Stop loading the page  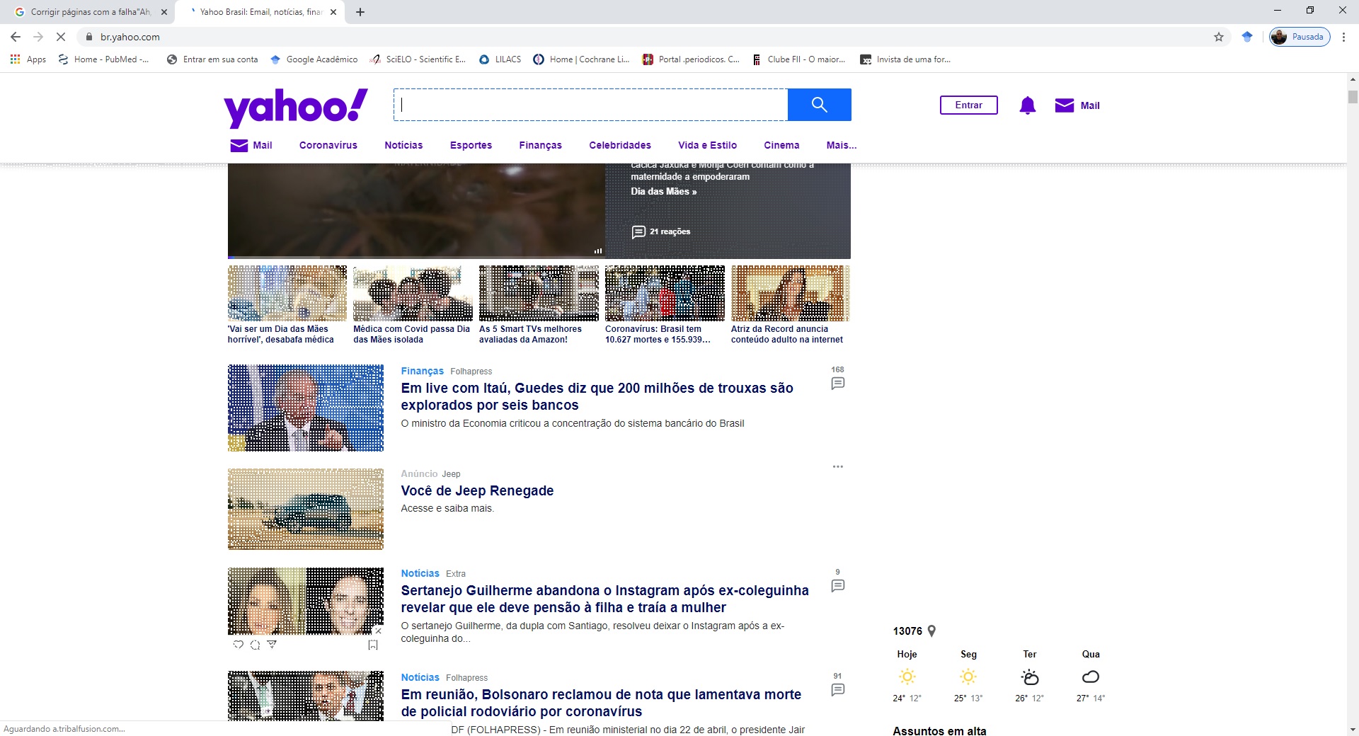pyautogui.click(x=61, y=37)
